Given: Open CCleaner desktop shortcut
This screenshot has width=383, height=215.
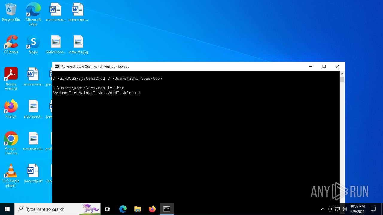Looking at the screenshot, I should (11, 44).
